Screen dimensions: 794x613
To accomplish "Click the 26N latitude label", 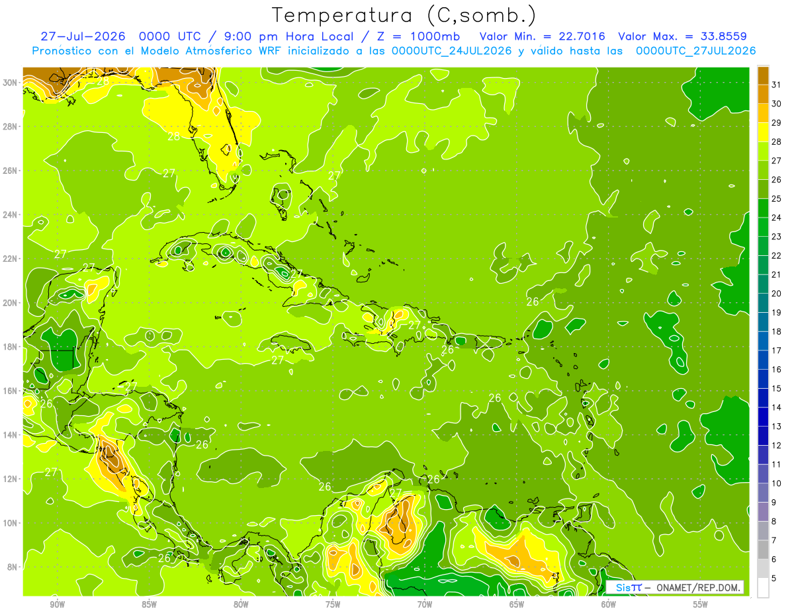I will pyautogui.click(x=9, y=170).
